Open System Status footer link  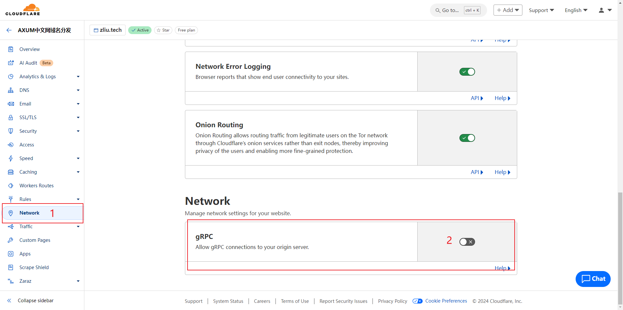click(228, 301)
